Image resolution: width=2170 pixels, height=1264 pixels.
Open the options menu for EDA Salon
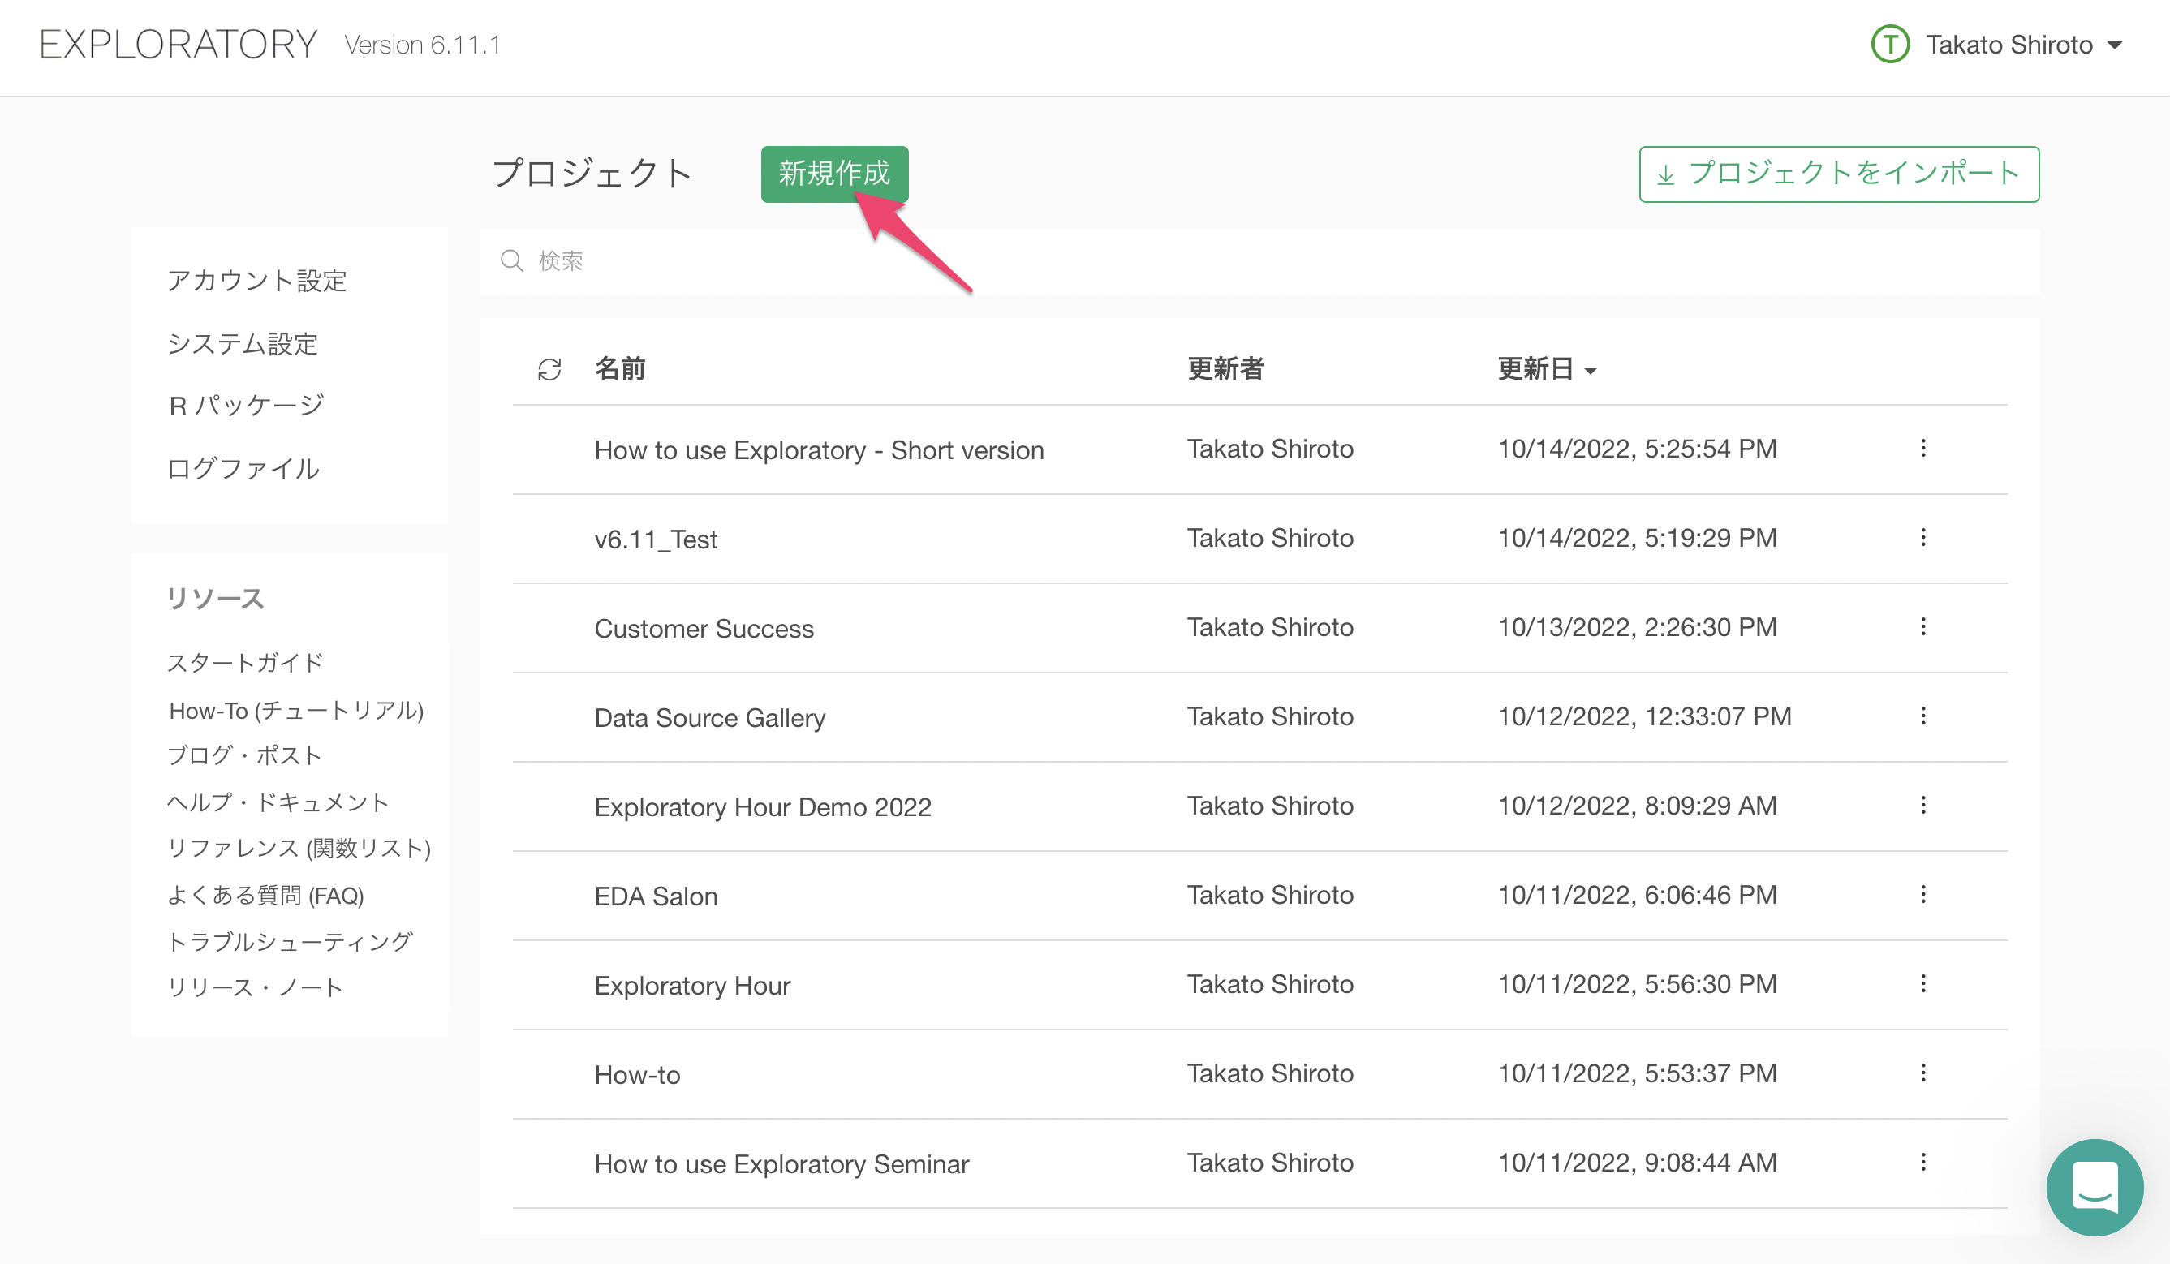1922,895
